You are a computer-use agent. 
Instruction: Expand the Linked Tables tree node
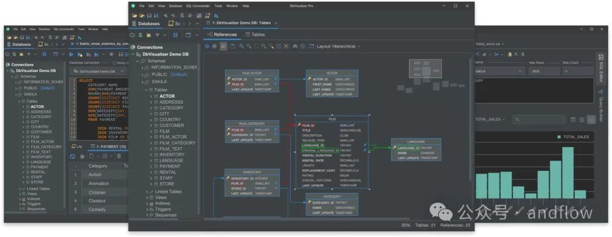point(146,192)
